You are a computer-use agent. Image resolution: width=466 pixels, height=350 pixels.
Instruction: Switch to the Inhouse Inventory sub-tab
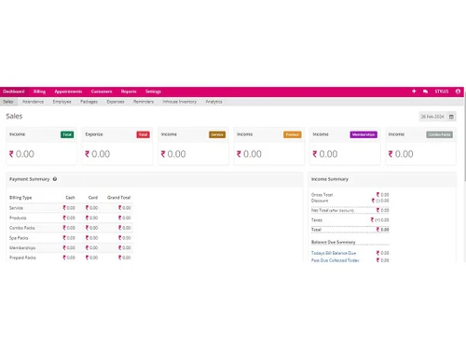(x=180, y=102)
